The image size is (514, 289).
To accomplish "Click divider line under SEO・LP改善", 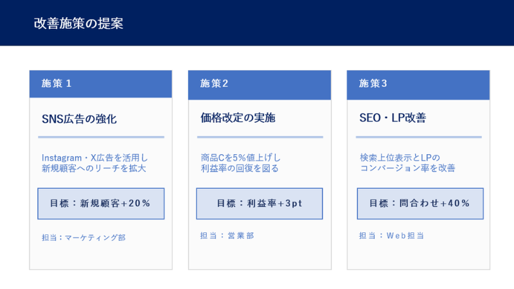I will 419,137.
